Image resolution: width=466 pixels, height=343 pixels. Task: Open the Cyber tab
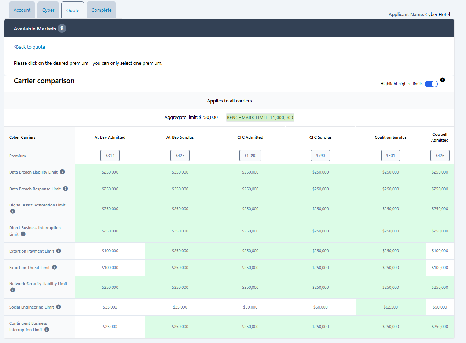(48, 10)
